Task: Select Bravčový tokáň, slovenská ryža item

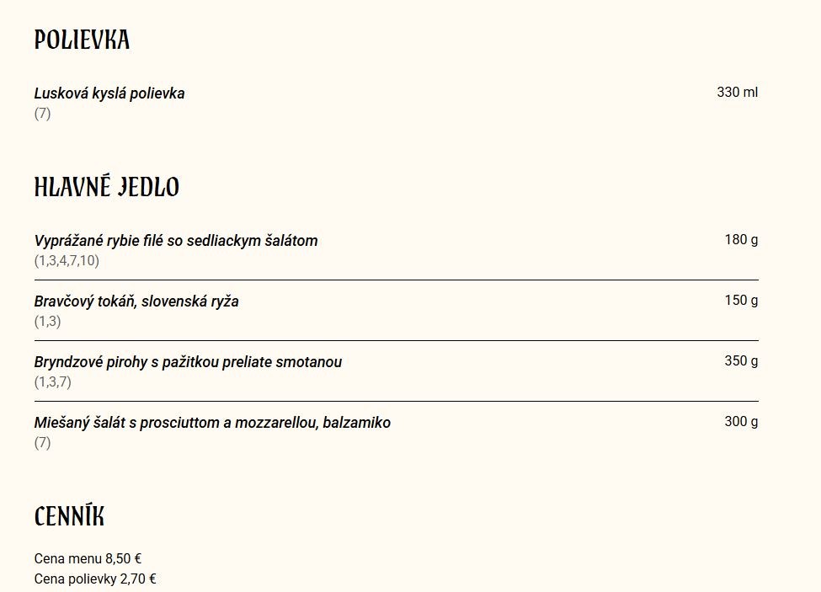Action: point(136,301)
